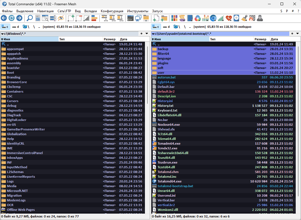Open the Конфигурация menu
This screenshot has width=301, height=220.
(112, 11)
